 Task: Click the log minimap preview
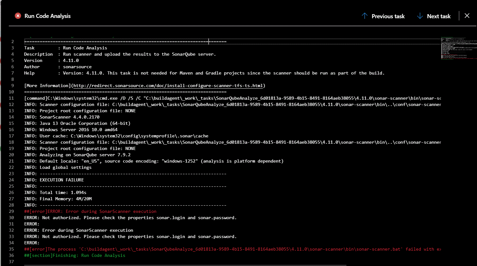click(x=458, y=48)
